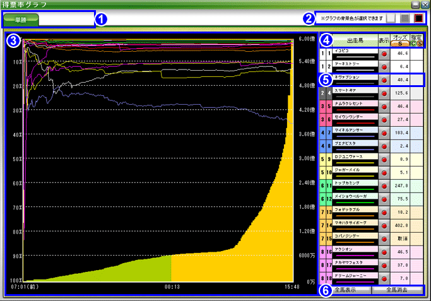Select horse name ブエナビスタ
Image resolution: width=431 pixels, height=301 pixels.
[345, 143]
